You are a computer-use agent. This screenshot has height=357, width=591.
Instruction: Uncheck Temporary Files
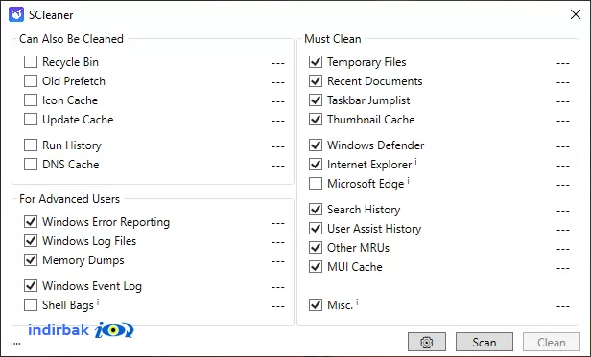[x=316, y=61]
